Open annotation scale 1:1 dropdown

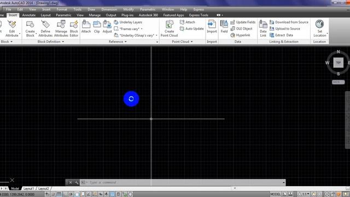click(304, 194)
